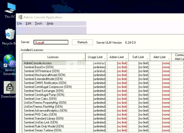The width and height of the screenshot is (184, 133).
Task: Click Admin Limit cell for Sentinel.Steam Turbine
Action: point(118,130)
